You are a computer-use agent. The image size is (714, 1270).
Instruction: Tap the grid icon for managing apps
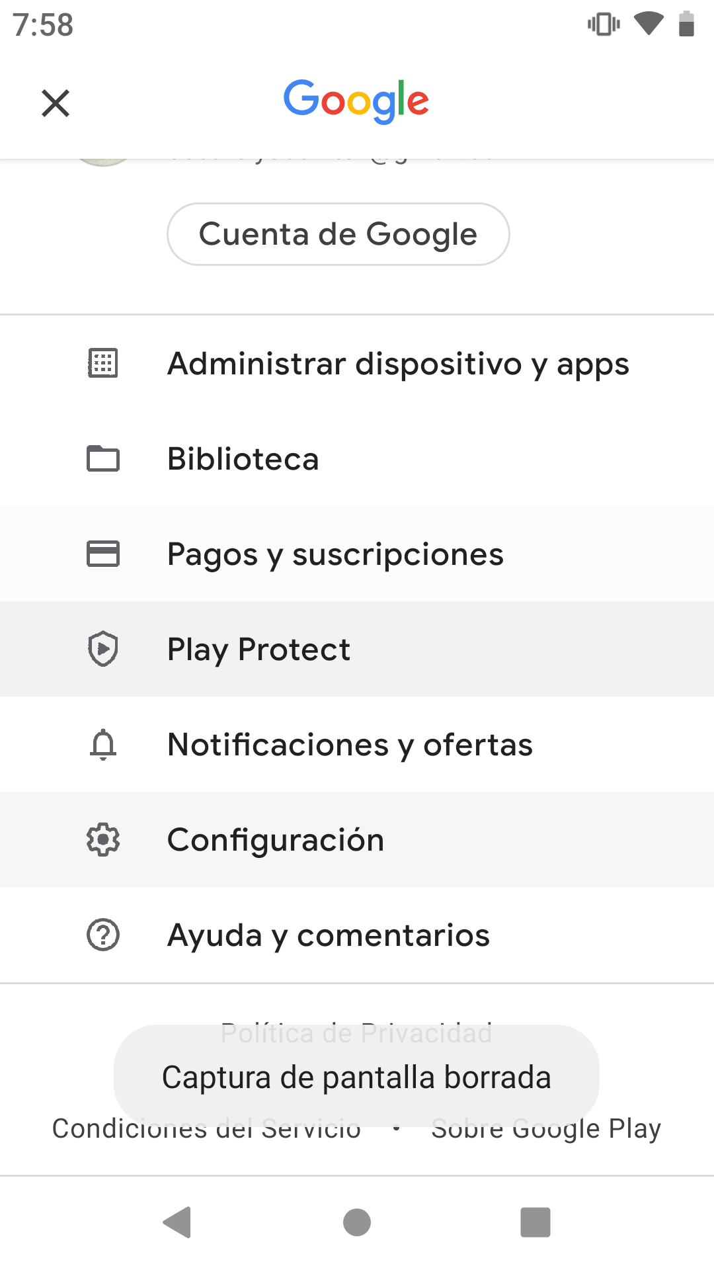(103, 363)
